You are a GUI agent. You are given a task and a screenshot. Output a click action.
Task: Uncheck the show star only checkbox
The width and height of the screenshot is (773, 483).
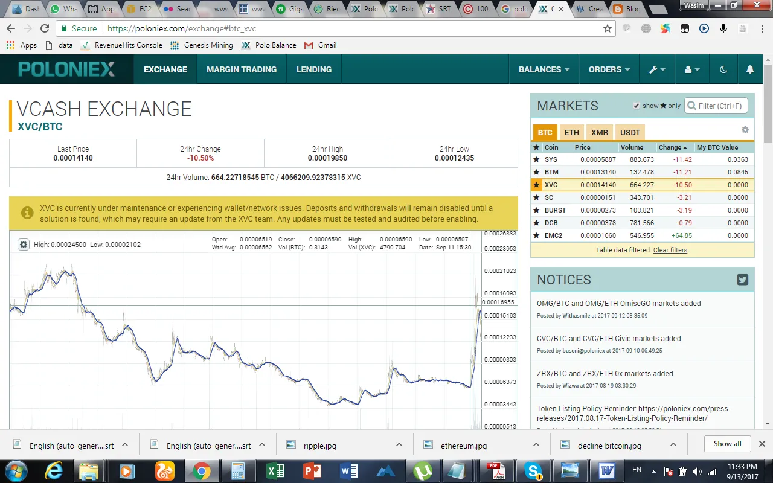pyautogui.click(x=637, y=106)
